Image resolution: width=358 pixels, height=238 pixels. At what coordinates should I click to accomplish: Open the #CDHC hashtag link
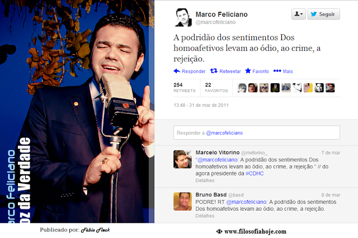click(255, 174)
